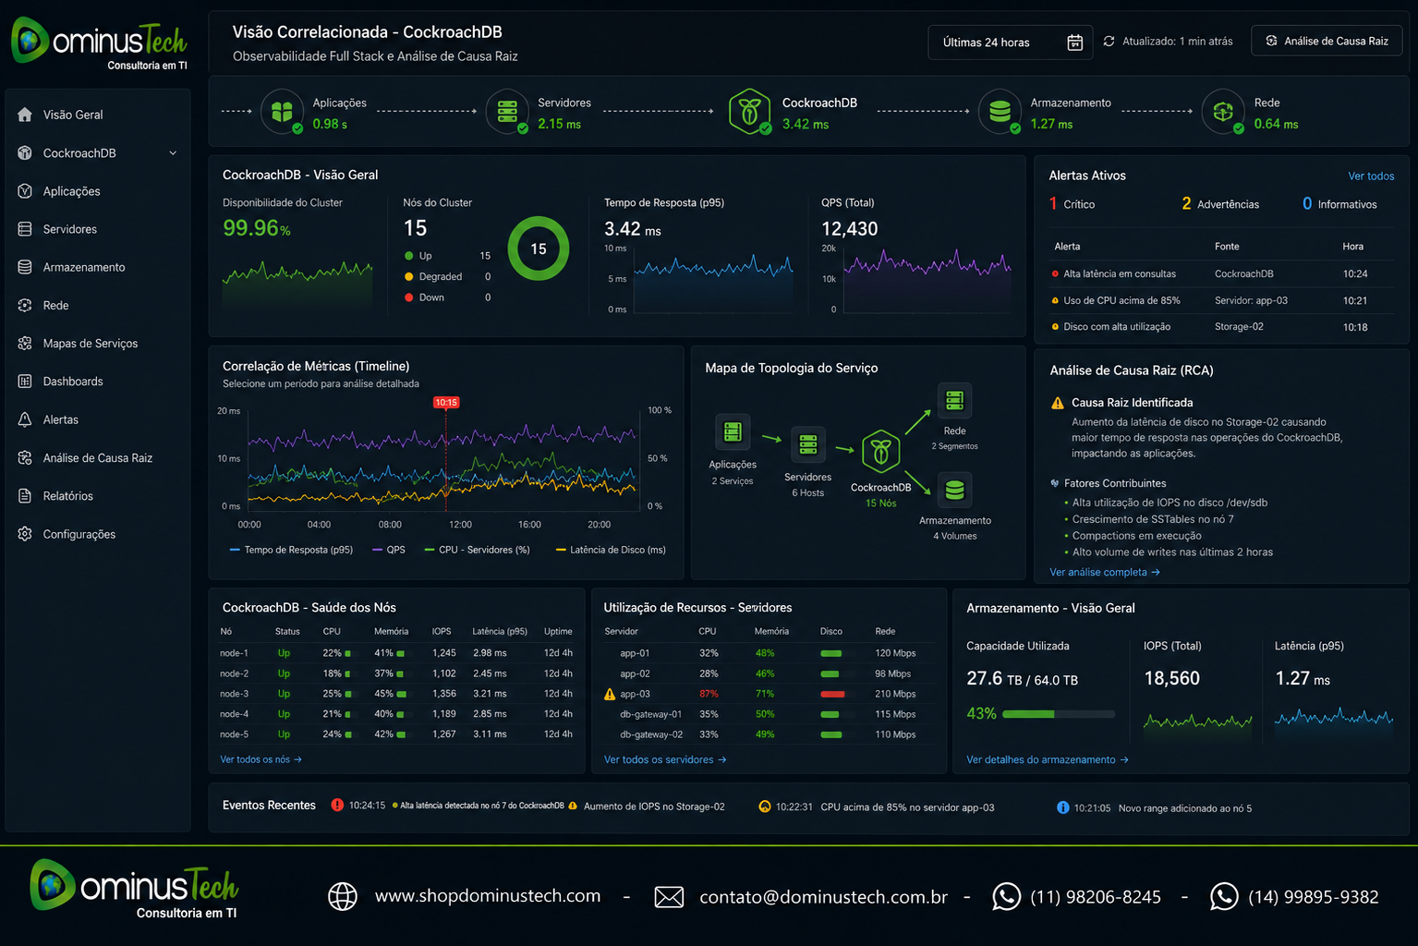Select the CockroachDB hexagon in topology map
The width and height of the screenshot is (1418, 946).
(880, 452)
